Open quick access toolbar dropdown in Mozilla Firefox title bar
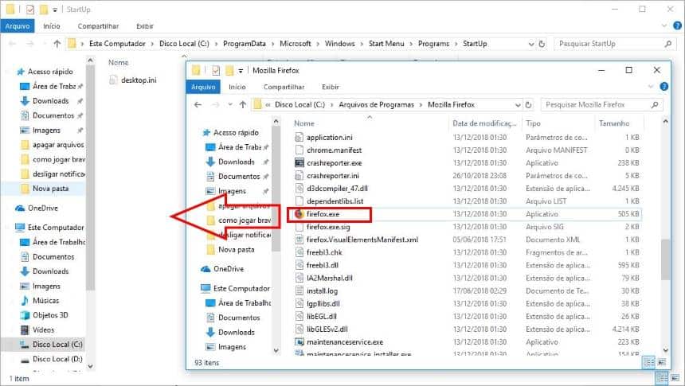The height and width of the screenshot is (386, 685). click(241, 71)
